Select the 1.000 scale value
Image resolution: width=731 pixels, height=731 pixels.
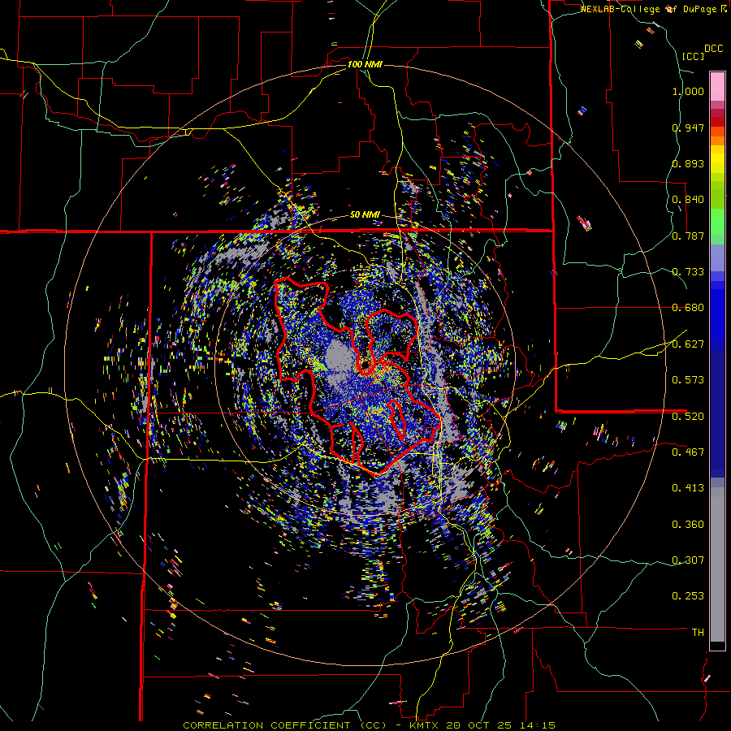click(x=688, y=91)
